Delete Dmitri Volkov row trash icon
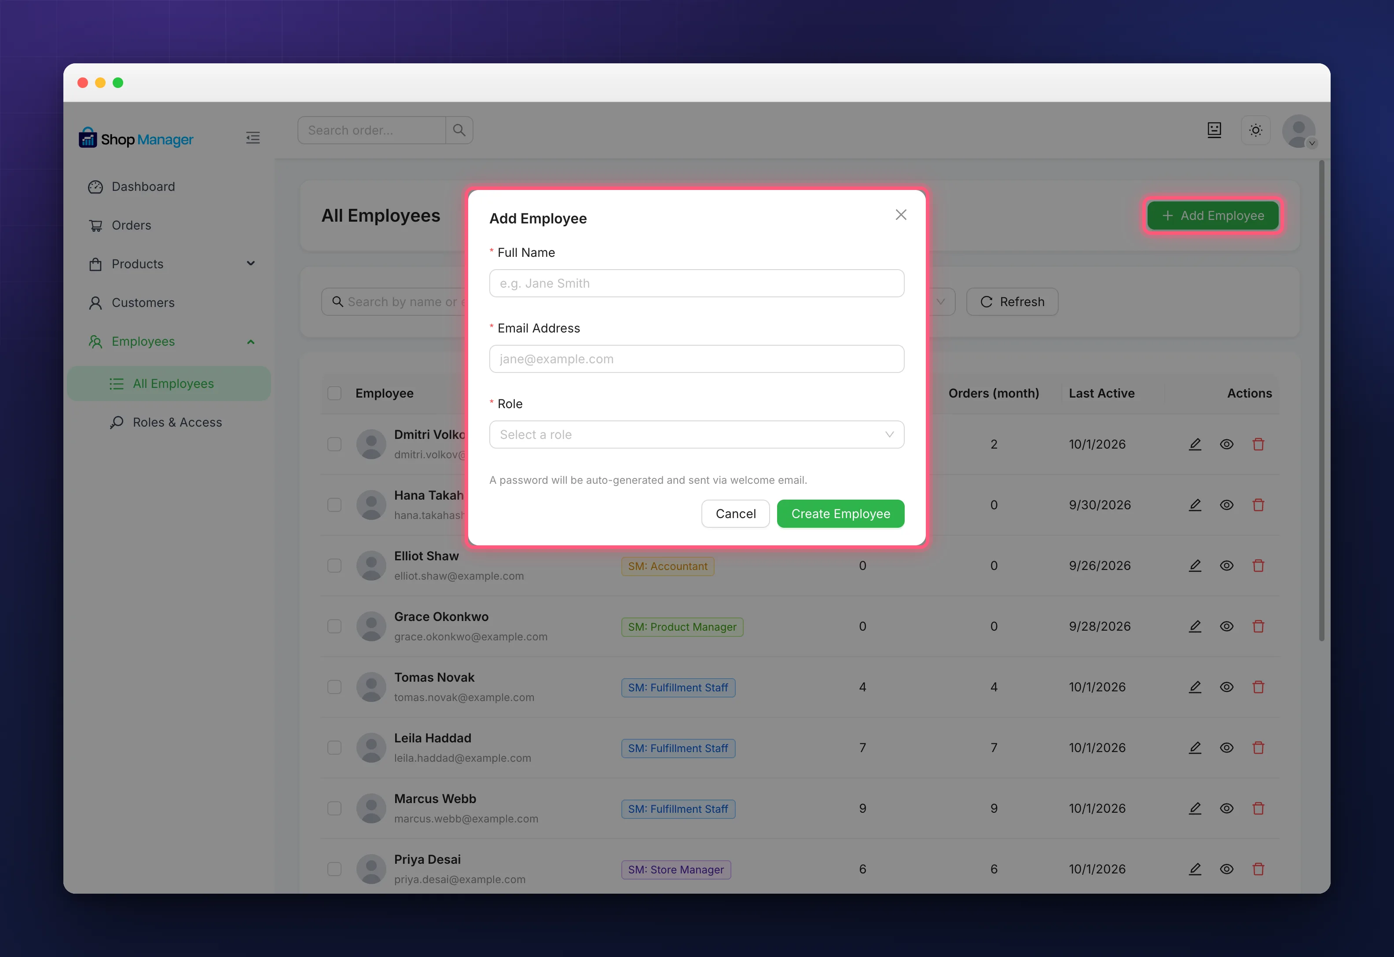Viewport: 1394px width, 957px height. [x=1258, y=444]
